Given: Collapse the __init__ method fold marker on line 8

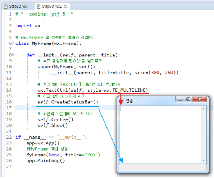Looking at the screenshot, I should tap(13, 55).
